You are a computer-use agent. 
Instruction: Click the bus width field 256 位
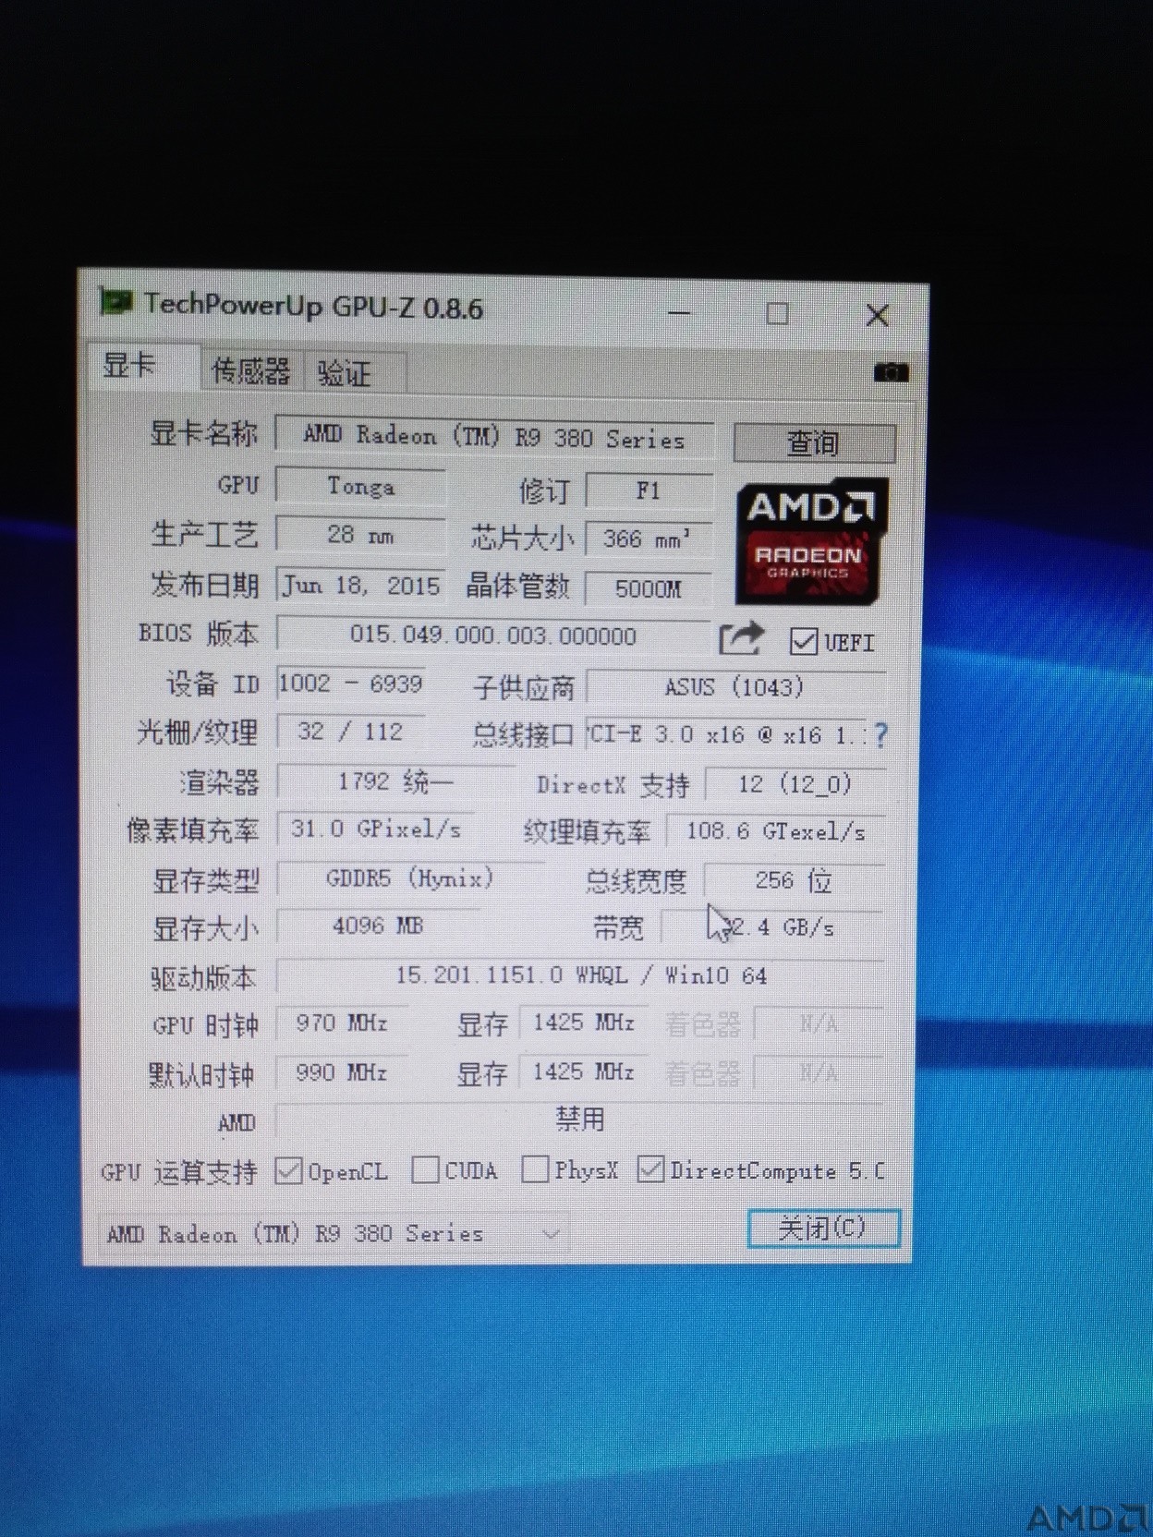[x=795, y=880]
